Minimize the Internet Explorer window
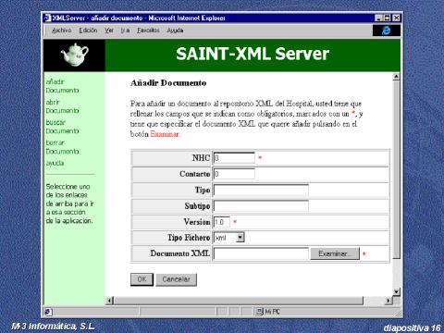Image resolution: width=444 pixels, height=333 pixels. point(378,18)
